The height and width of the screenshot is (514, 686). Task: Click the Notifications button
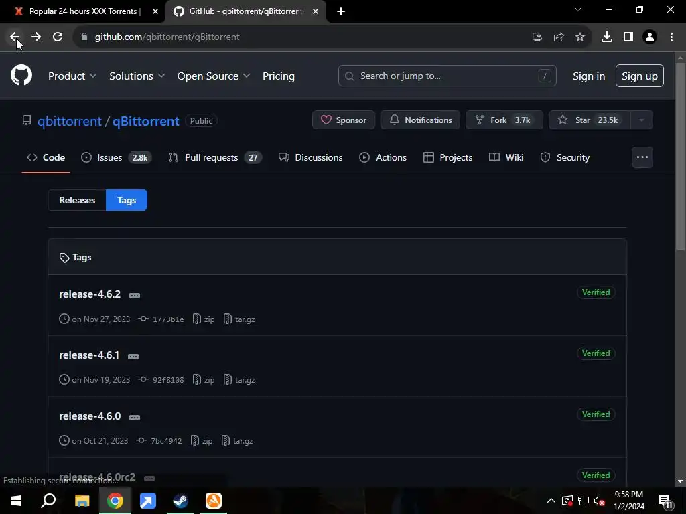click(420, 120)
